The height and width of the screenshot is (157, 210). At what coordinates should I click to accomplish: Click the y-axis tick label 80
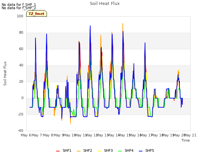tap(21, 33)
